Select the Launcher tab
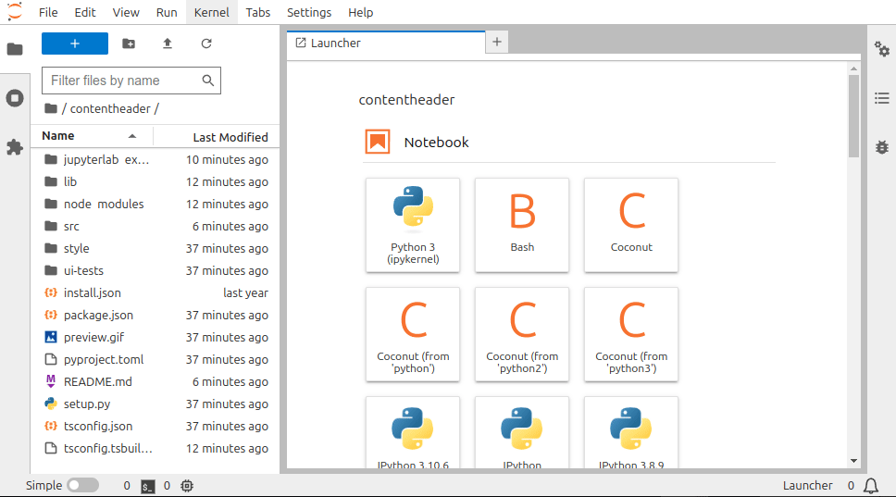Image resolution: width=896 pixels, height=497 pixels. click(x=386, y=43)
